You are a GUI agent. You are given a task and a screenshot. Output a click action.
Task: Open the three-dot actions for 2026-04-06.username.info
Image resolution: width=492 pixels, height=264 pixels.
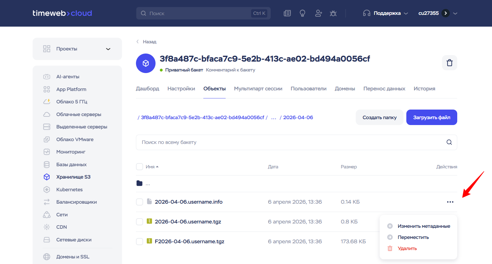[x=450, y=202]
